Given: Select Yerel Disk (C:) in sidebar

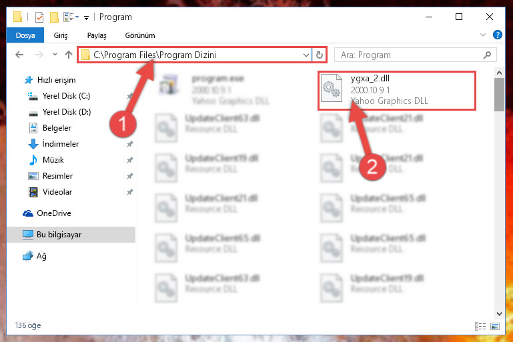Looking at the screenshot, I should [x=67, y=96].
